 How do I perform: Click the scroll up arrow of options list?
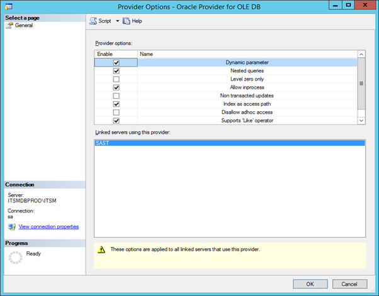pos(361,54)
